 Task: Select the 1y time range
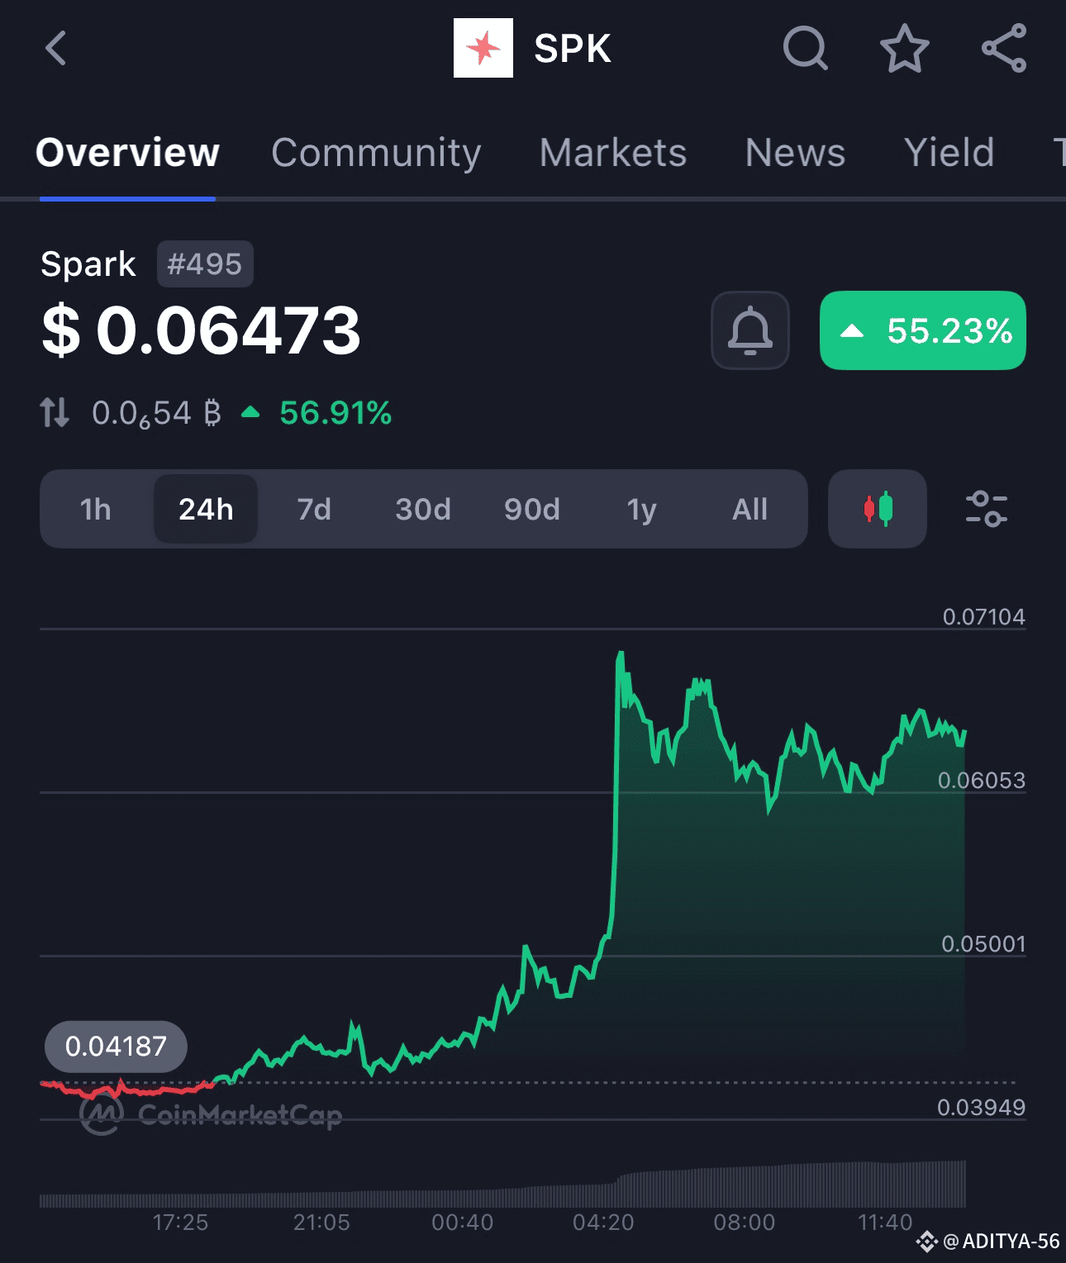641,509
